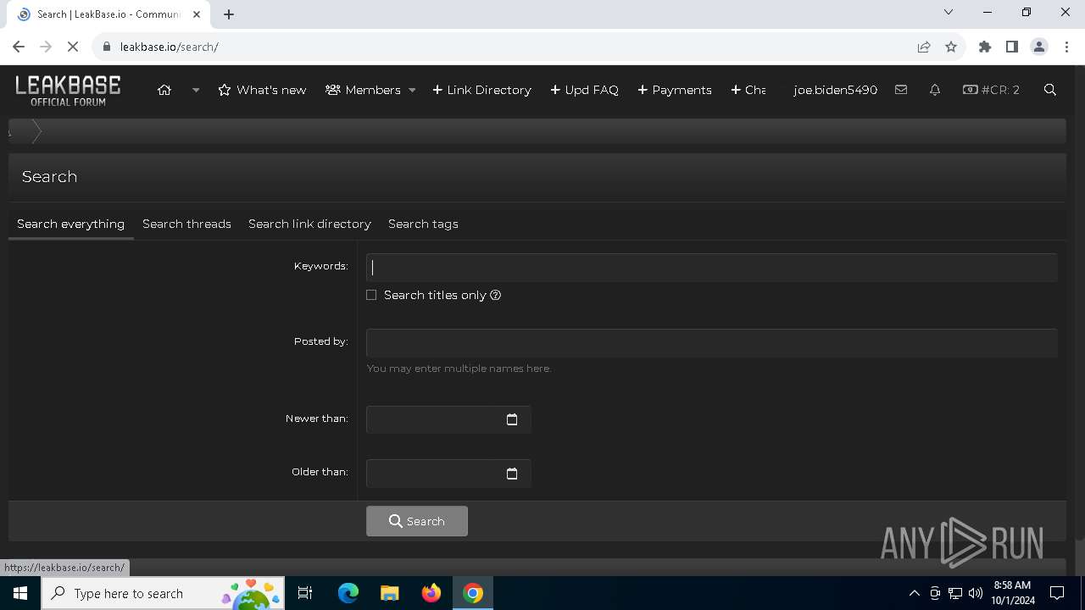Open the Members menu

[x=363, y=90]
